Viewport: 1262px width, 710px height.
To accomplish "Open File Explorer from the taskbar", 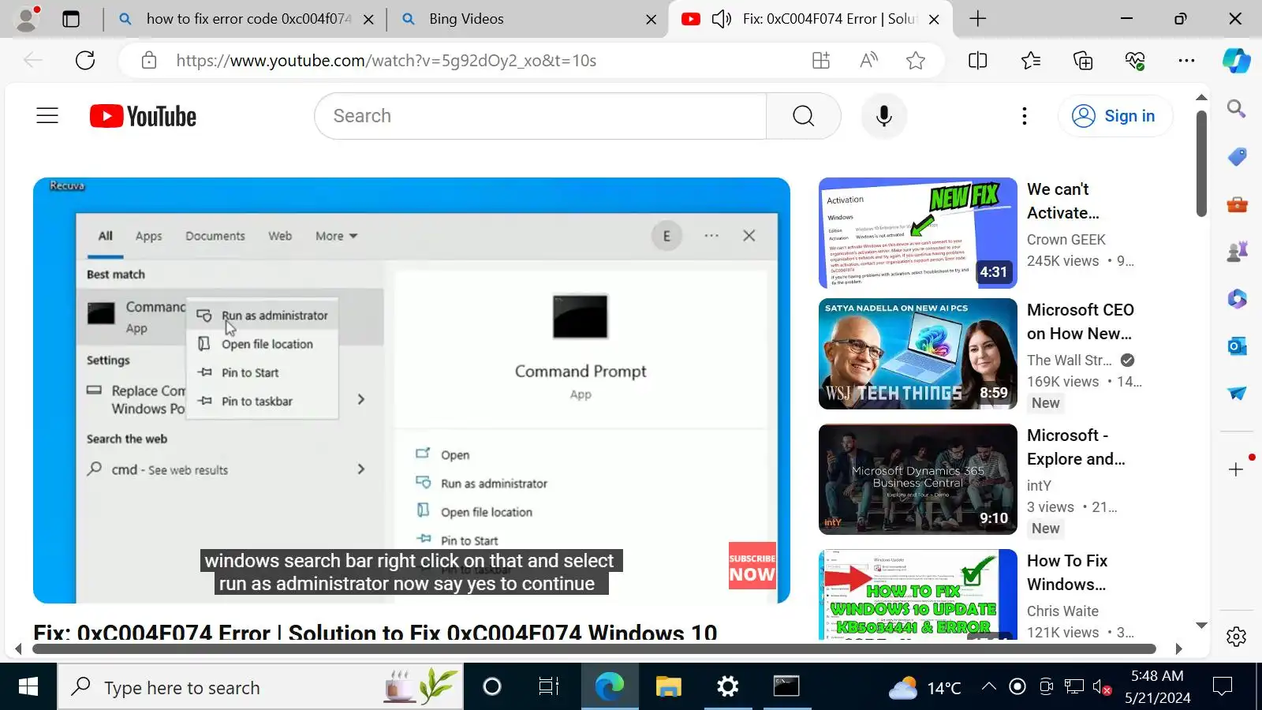I will pos(668,687).
